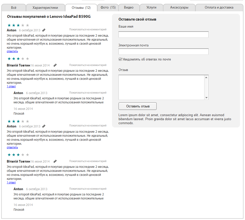Report the third review by Anton
This screenshot has height=220, width=245.
click(x=88, y=125)
